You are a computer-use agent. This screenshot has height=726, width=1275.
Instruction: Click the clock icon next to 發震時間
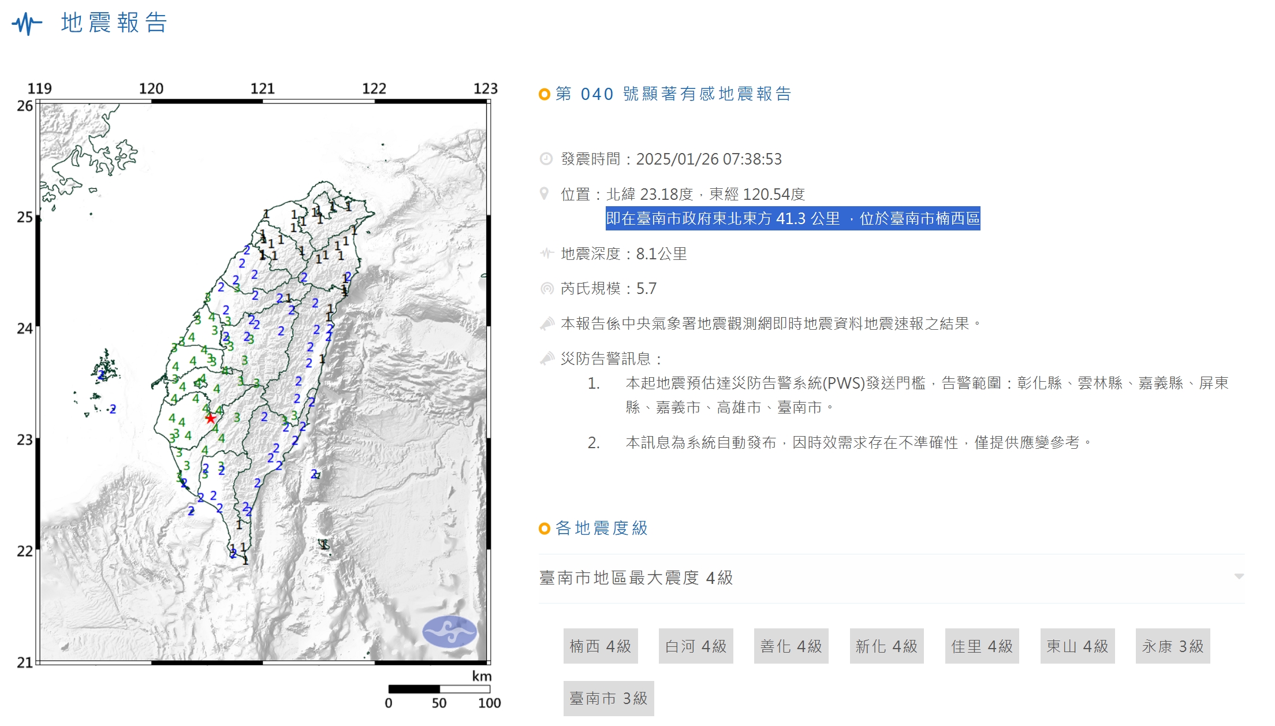point(546,159)
